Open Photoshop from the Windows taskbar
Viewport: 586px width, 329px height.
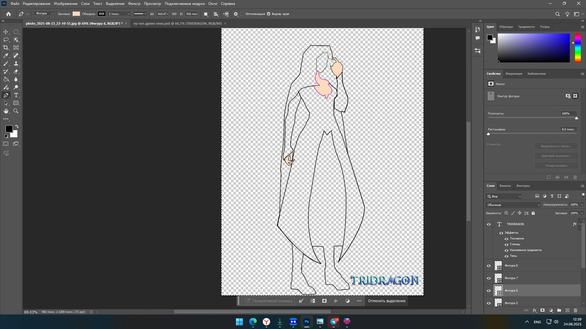[x=307, y=322]
